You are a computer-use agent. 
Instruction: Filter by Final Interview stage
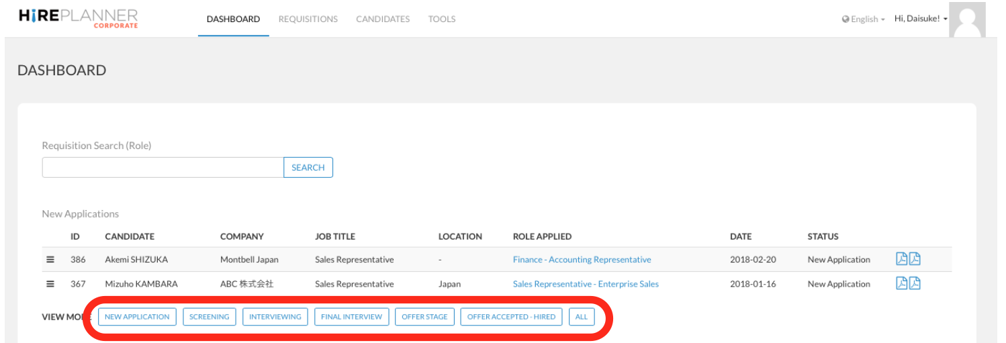coord(351,317)
